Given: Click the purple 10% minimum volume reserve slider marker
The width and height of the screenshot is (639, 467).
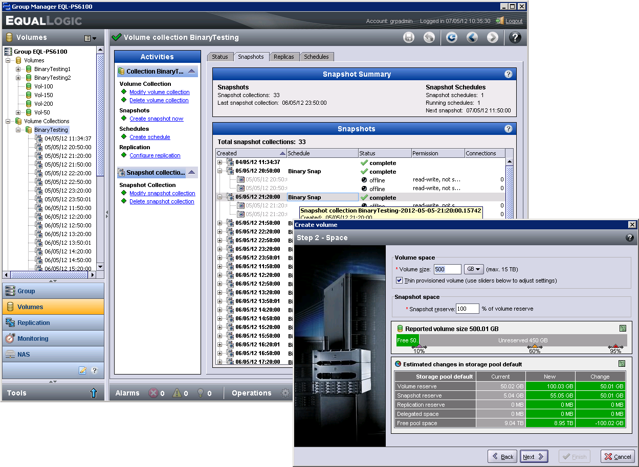Looking at the screenshot, I should pos(418,346).
